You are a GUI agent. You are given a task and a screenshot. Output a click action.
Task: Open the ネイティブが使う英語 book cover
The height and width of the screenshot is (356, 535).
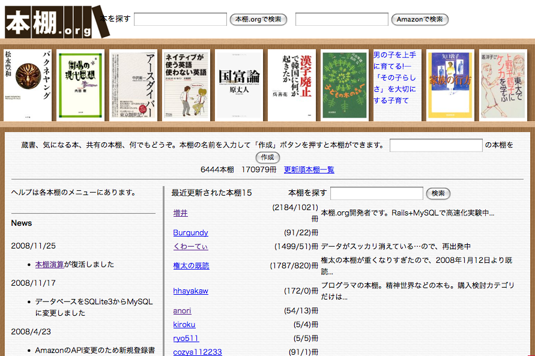(x=186, y=85)
